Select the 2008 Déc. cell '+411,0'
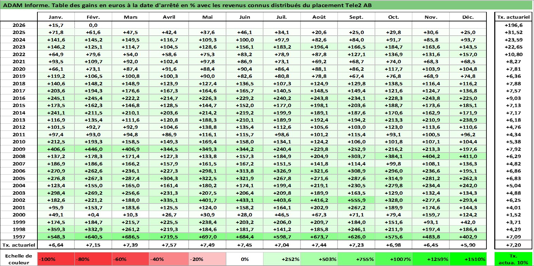The width and height of the screenshot is (534, 266). (x=468, y=157)
